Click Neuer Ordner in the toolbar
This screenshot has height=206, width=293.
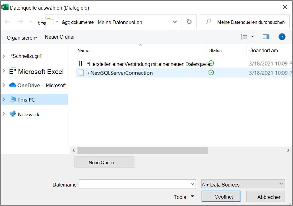pyautogui.click(x=60, y=37)
